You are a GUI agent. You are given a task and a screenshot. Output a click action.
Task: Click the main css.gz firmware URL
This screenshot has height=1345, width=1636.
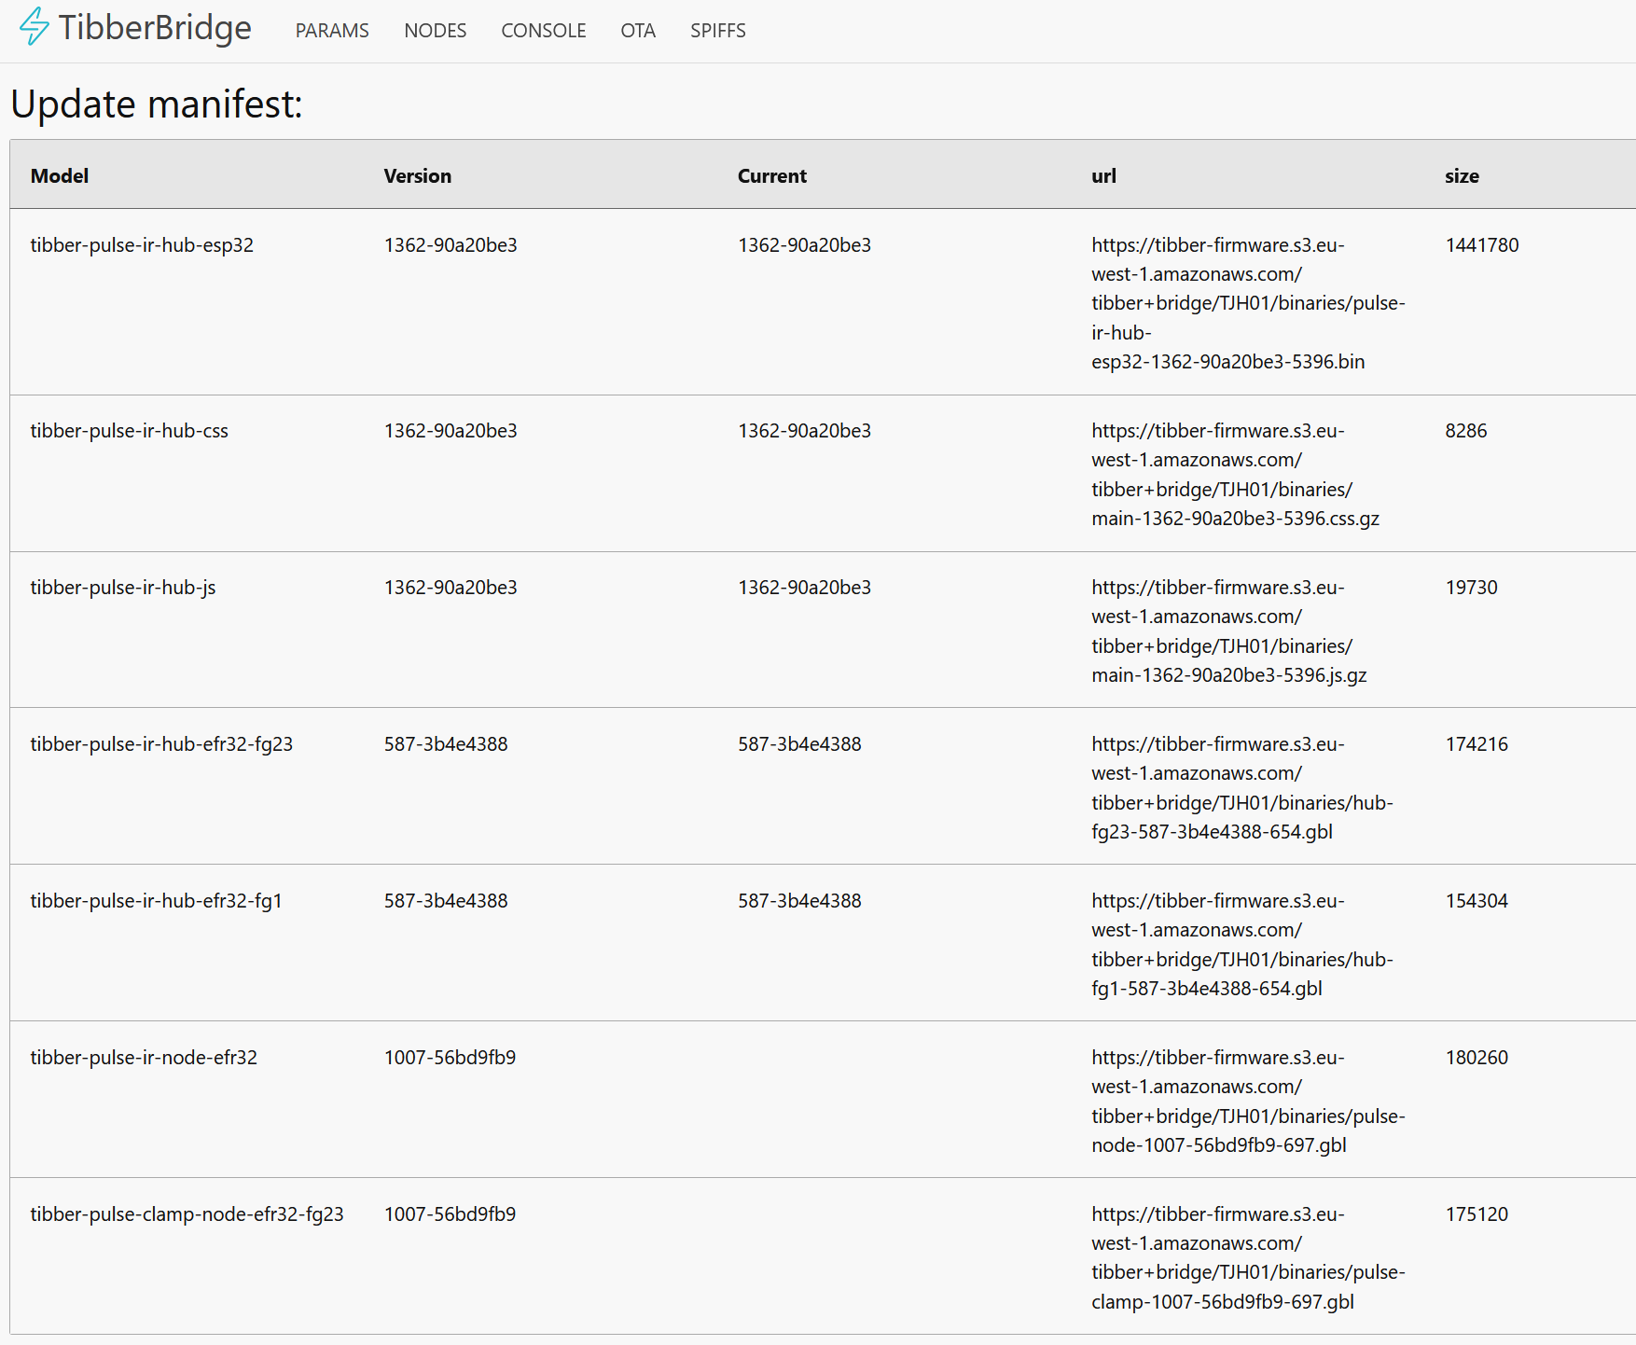(x=1234, y=475)
